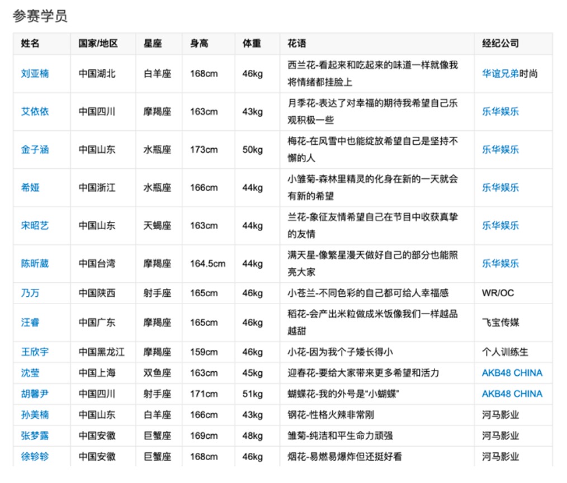Open 乐华娱乐 link in 金子涵 row
This screenshot has width=567, height=483.
click(500, 150)
